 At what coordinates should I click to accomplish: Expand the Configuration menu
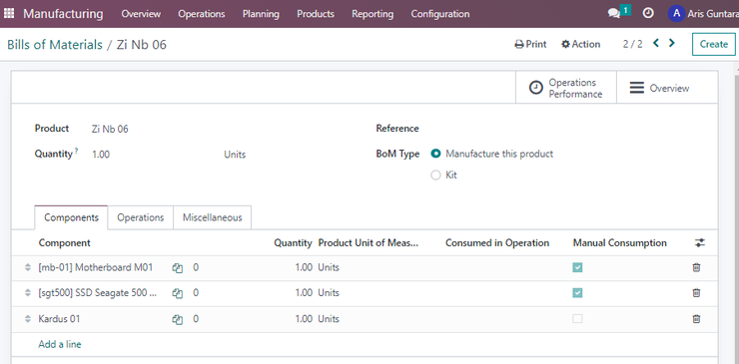[x=440, y=14]
